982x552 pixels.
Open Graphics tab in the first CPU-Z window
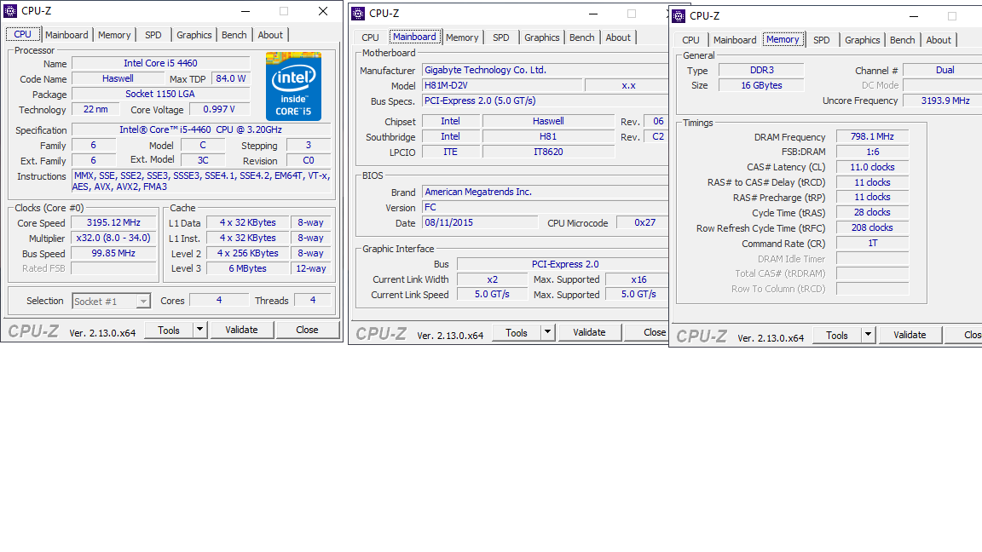pyautogui.click(x=194, y=35)
